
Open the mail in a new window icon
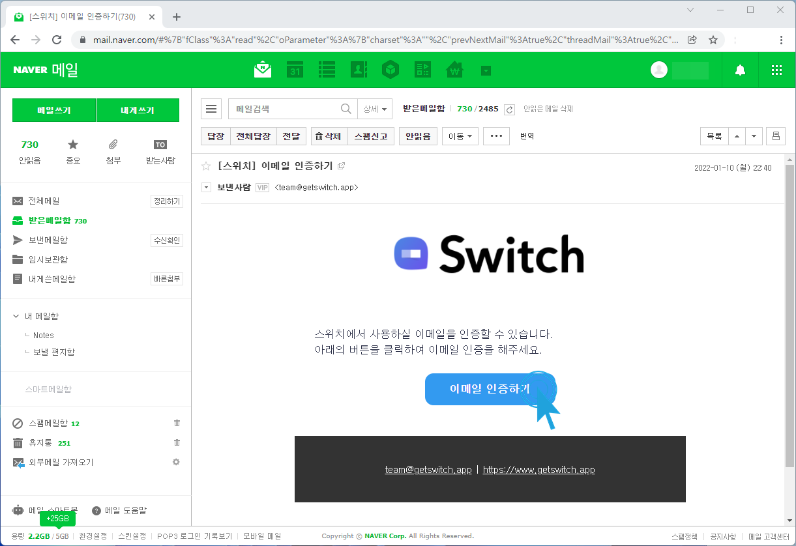tap(342, 166)
